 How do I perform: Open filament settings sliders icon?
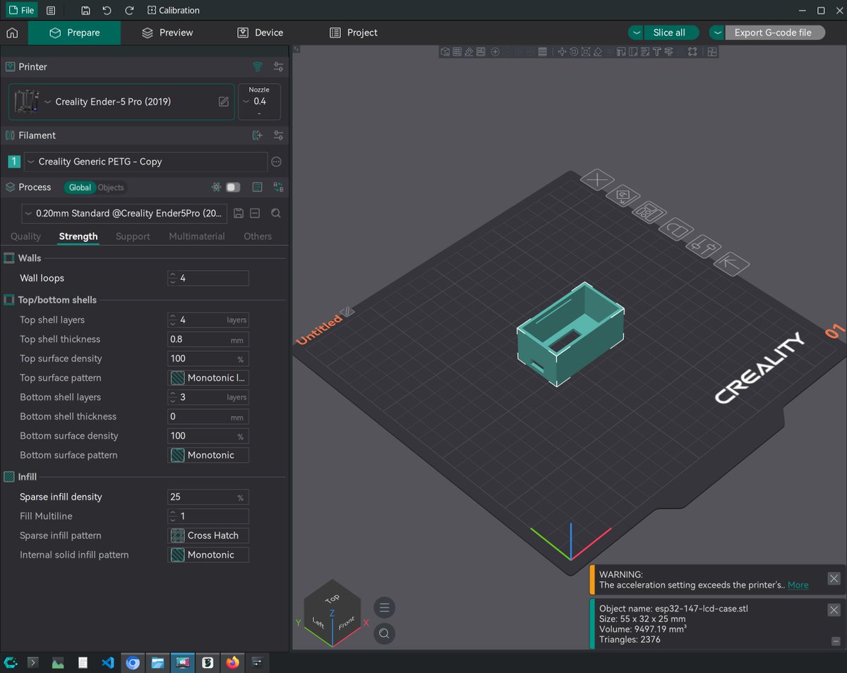click(x=279, y=135)
